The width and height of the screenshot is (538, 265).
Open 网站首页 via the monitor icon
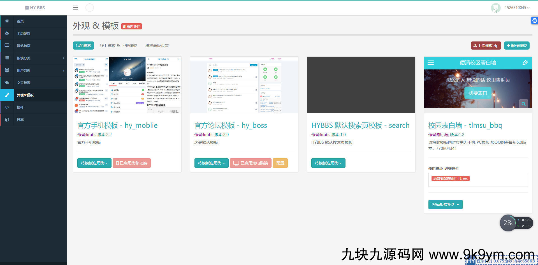(x=7, y=46)
